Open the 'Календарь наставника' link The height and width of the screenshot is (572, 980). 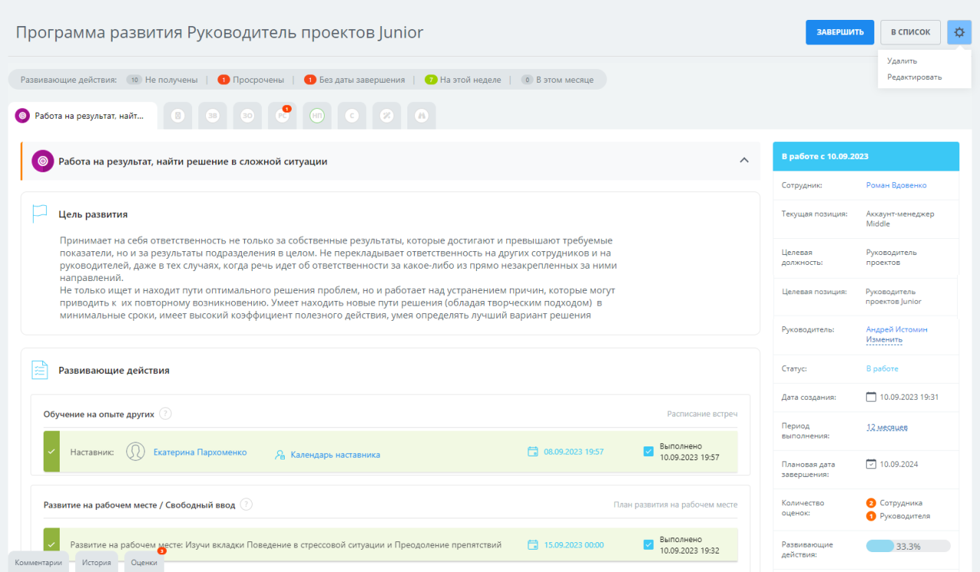[x=335, y=454]
